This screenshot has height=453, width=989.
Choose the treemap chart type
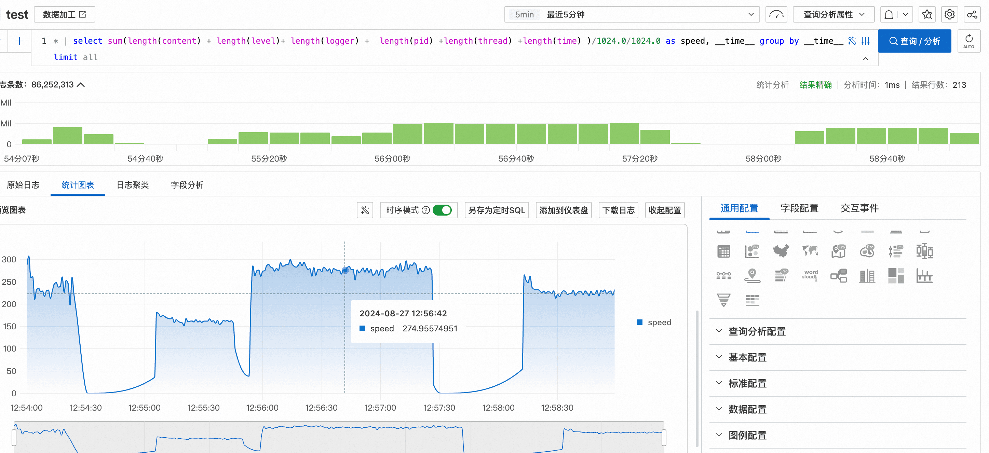[896, 276]
